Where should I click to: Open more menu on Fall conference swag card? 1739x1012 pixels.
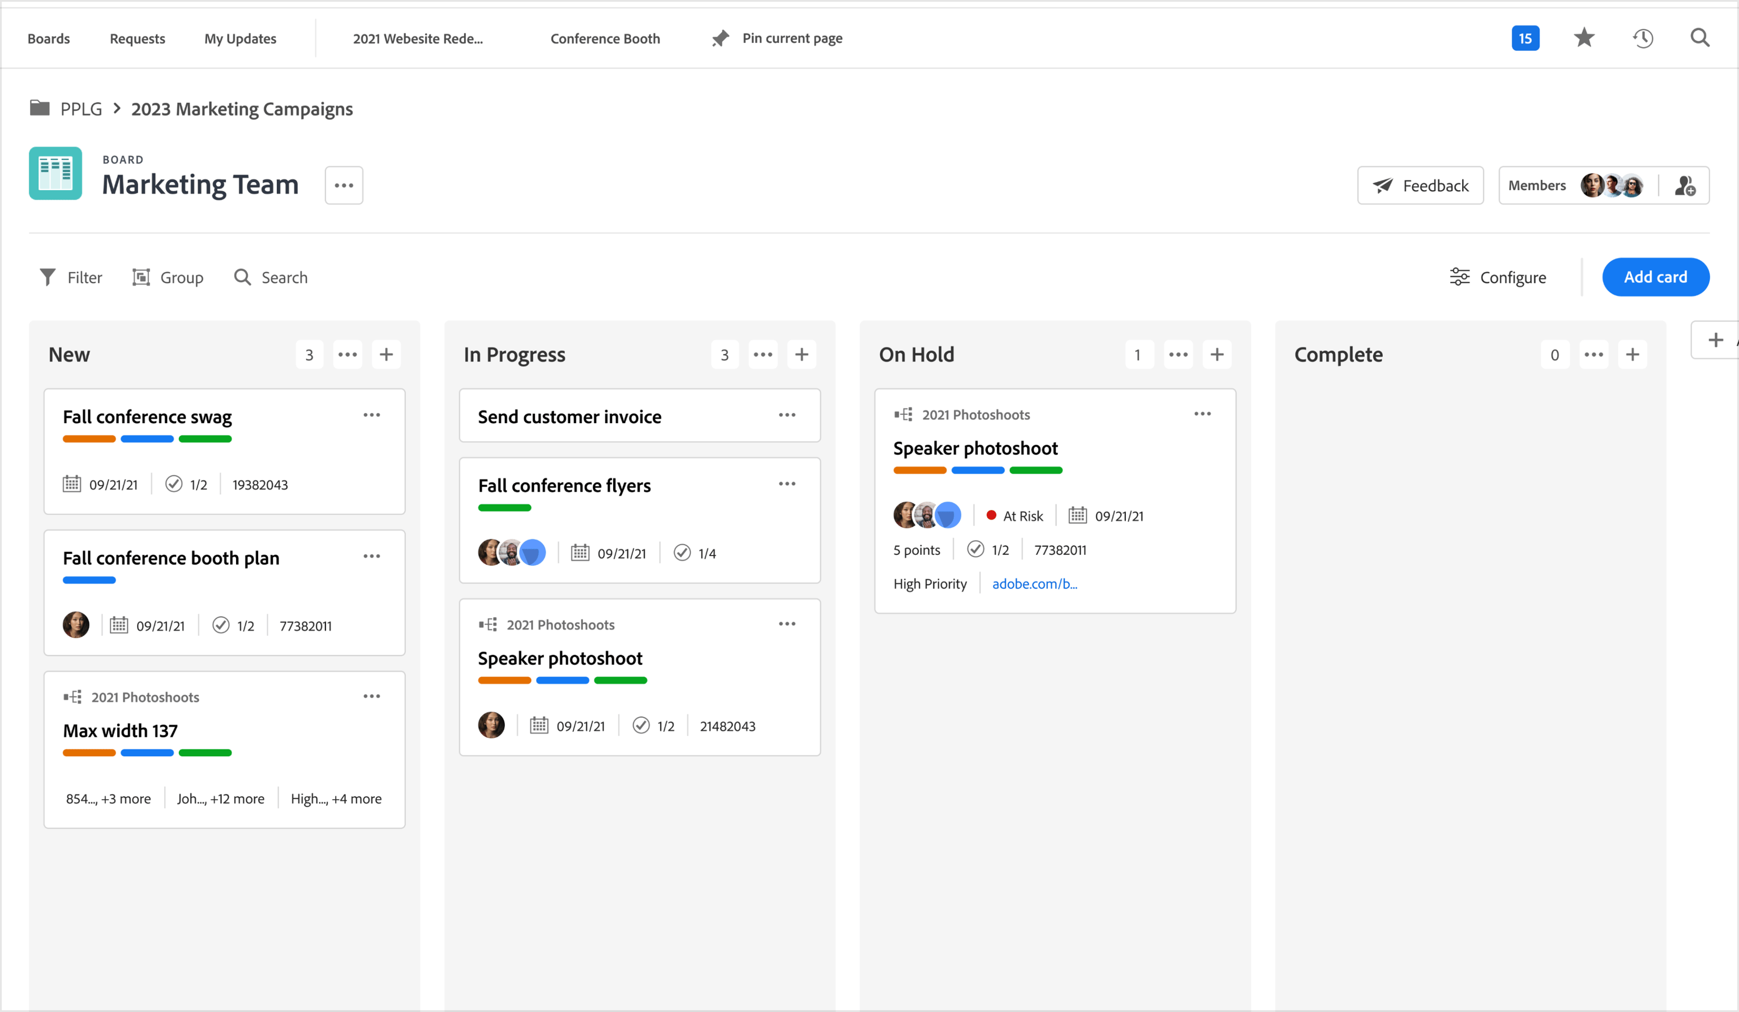click(x=371, y=415)
